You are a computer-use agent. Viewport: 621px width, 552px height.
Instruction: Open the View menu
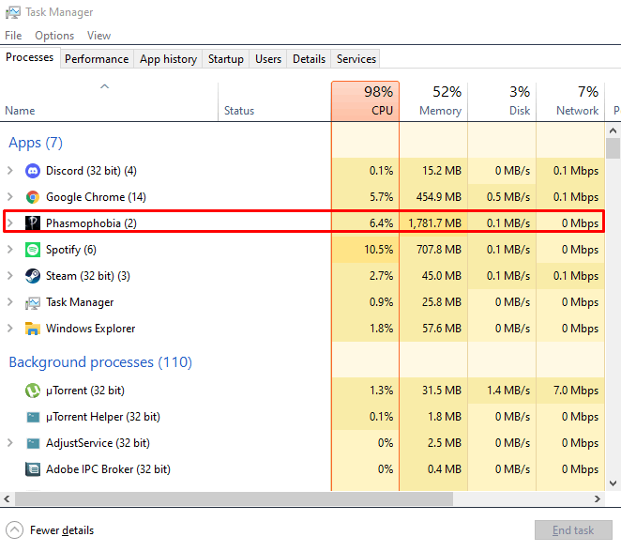coord(98,36)
